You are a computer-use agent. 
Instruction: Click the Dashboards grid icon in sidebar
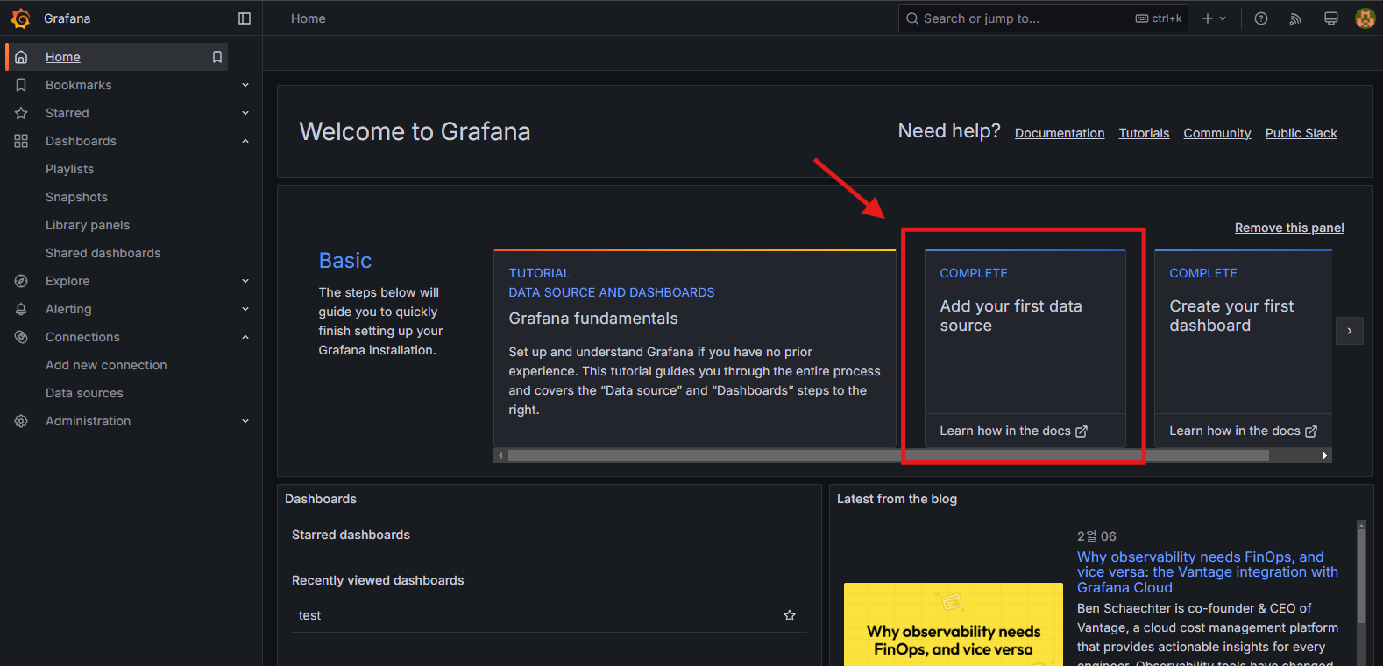(x=22, y=141)
